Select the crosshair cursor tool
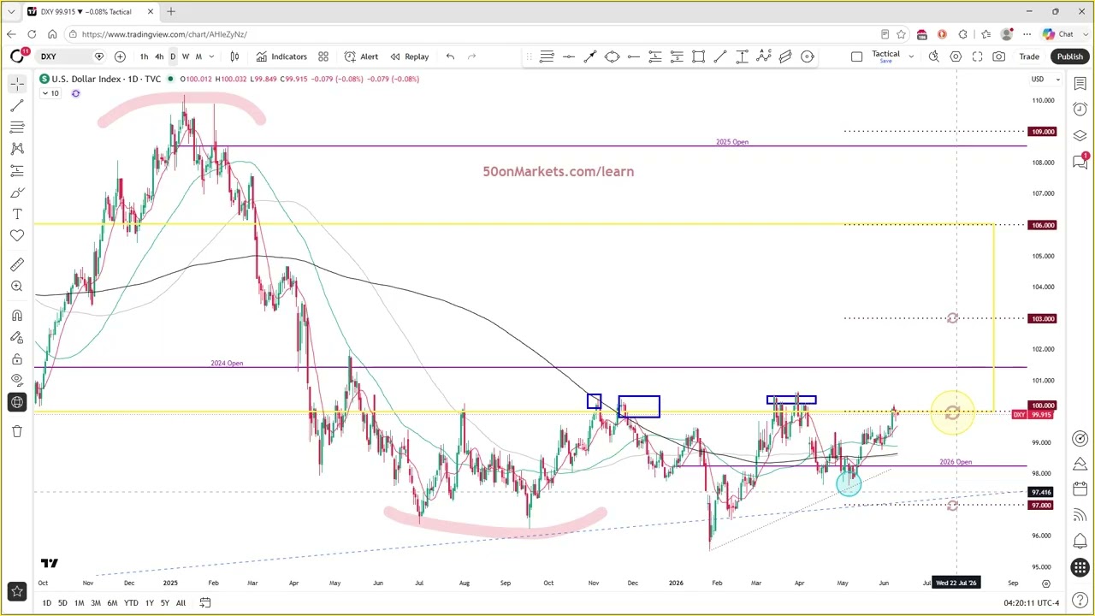Image resolution: width=1095 pixels, height=616 pixels. click(17, 84)
